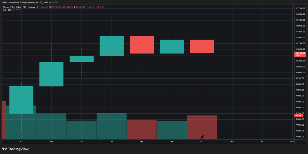Click the green May candle body
This screenshot has width=308, height=154.
(51, 74)
